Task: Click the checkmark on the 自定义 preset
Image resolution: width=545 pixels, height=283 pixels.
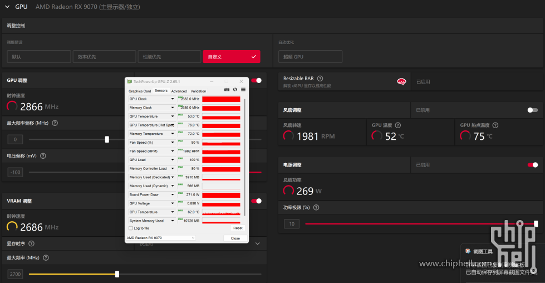Action: point(254,57)
